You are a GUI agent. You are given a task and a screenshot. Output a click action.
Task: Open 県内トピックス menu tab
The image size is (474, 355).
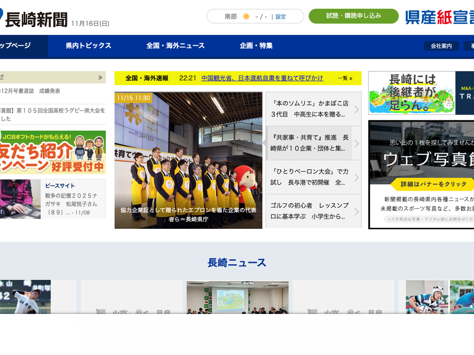(88, 46)
